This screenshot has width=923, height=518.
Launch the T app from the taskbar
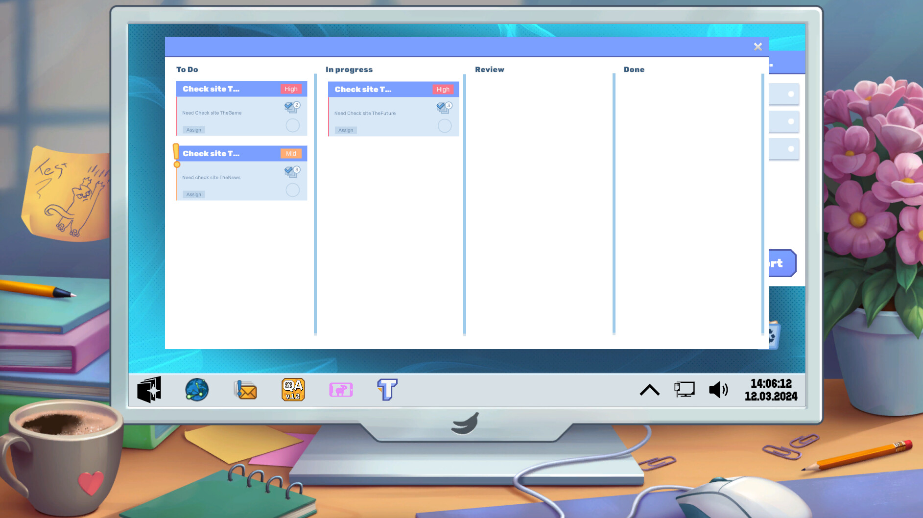coord(386,389)
